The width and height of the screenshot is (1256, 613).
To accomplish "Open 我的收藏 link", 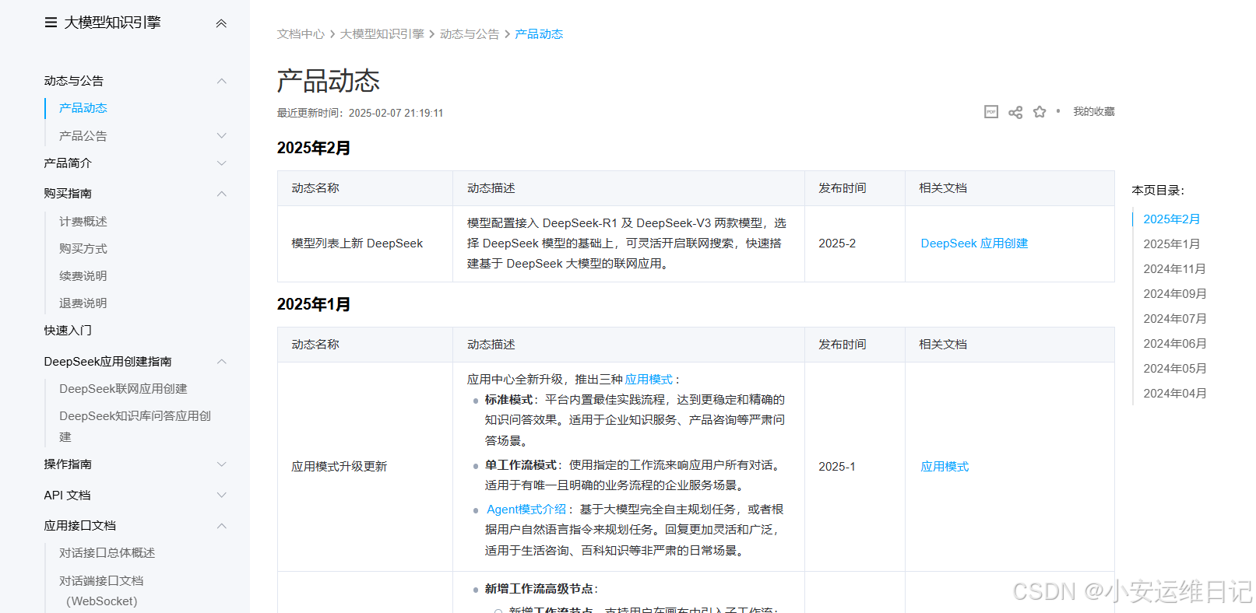I will (1094, 111).
